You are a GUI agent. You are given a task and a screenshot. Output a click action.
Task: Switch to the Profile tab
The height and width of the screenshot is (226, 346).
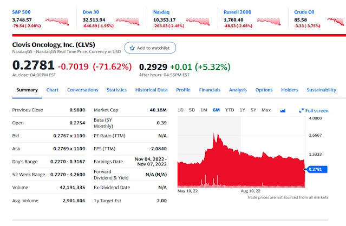(x=183, y=90)
